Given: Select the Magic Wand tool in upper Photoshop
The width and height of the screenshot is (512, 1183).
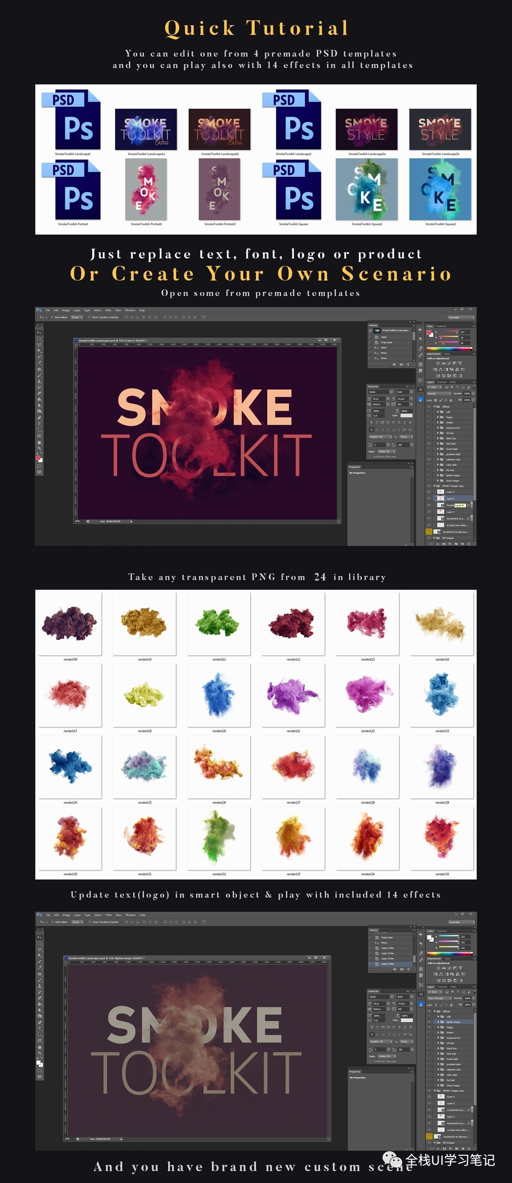Looking at the screenshot, I should click(x=40, y=351).
